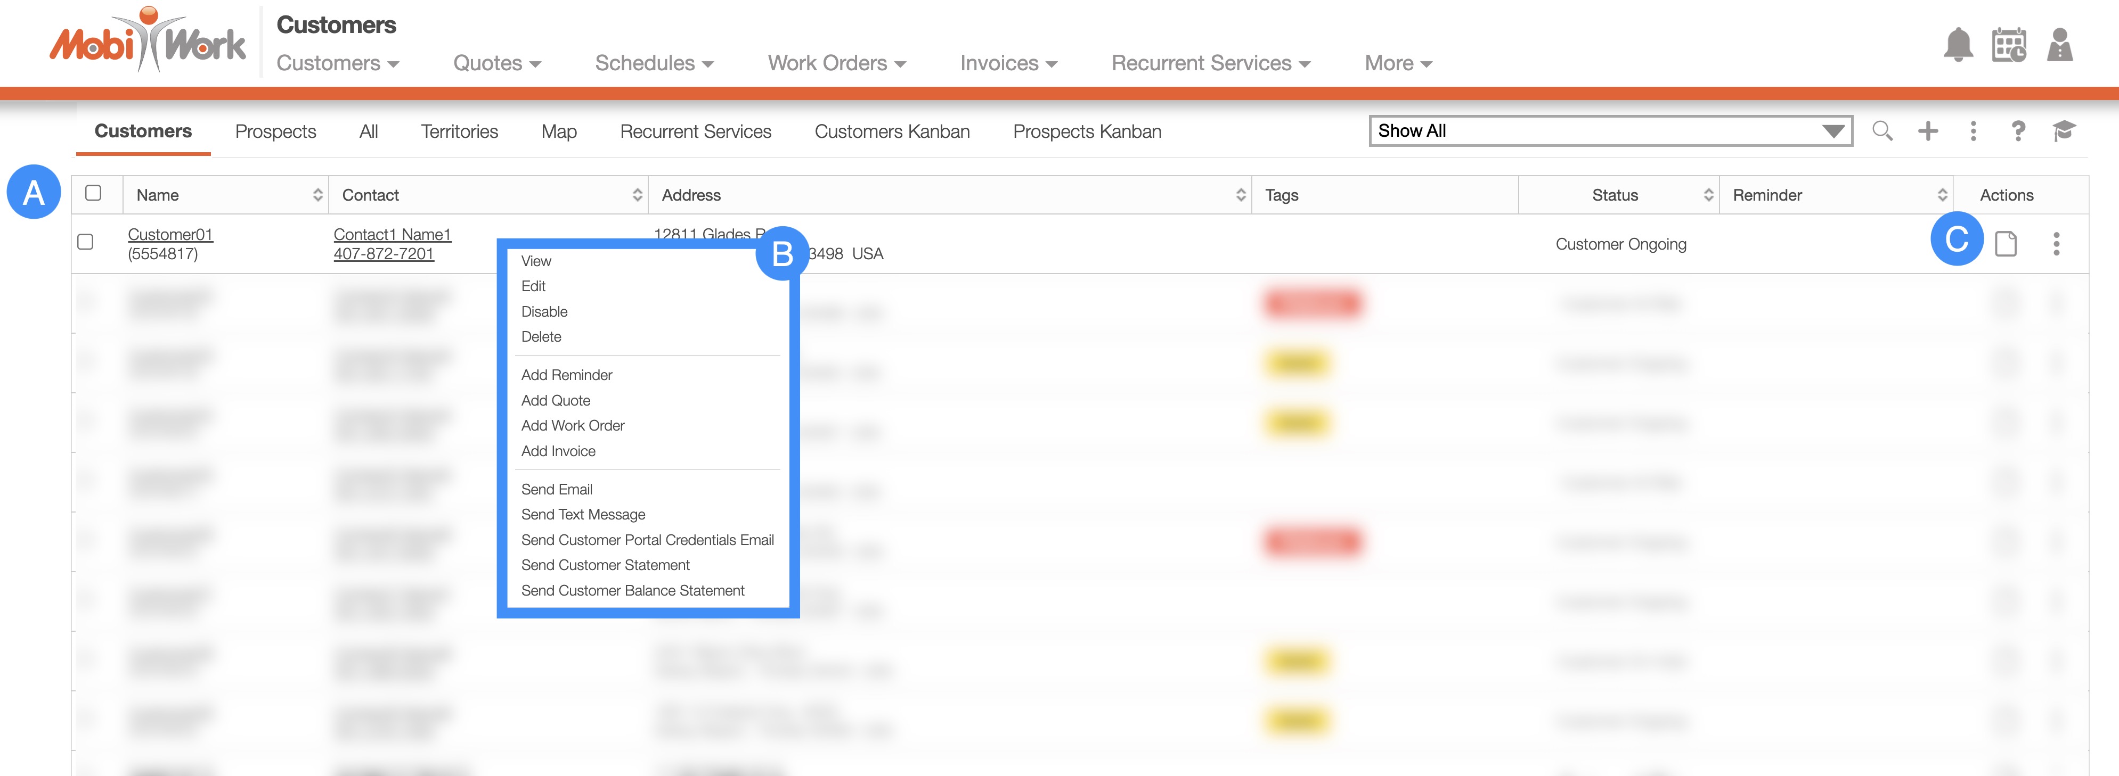This screenshot has width=2119, height=776.
Task: Sort the table by the Name column
Action: click(317, 195)
